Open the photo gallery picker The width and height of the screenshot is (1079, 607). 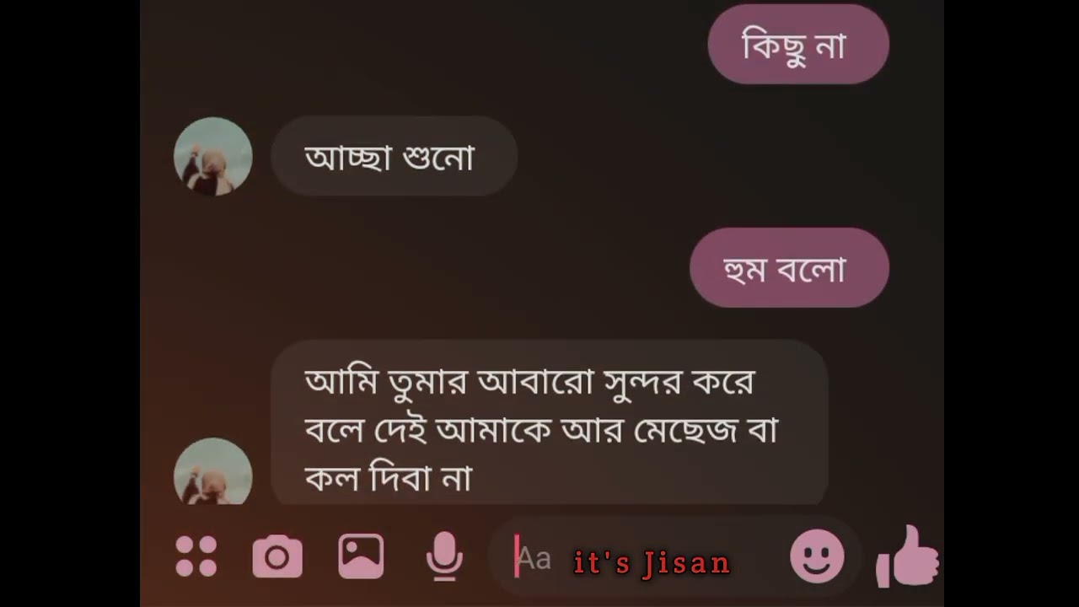pyautogui.click(x=361, y=556)
